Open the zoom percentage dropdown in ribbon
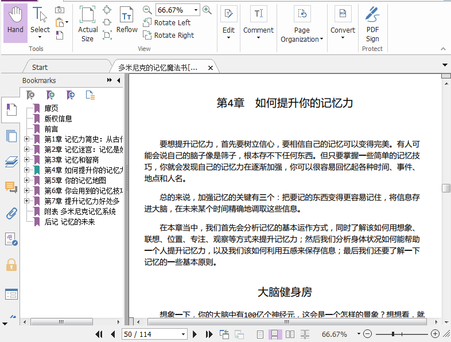451x342 pixels. [x=196, y=10]
